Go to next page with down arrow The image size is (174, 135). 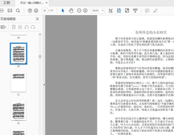(36, 11)
